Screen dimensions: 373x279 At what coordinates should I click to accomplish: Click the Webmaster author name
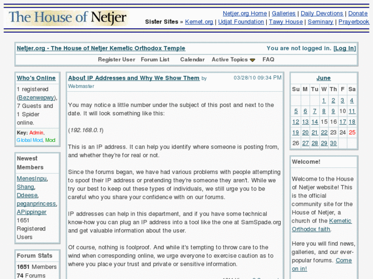pyautogui.click(x=81, y=86)
